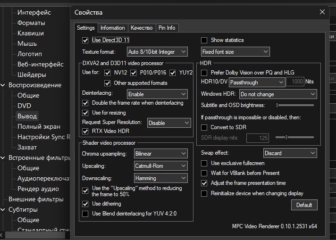Enable Use Blend deinterlacing for YUV 4:2:0

coord(85,214)
